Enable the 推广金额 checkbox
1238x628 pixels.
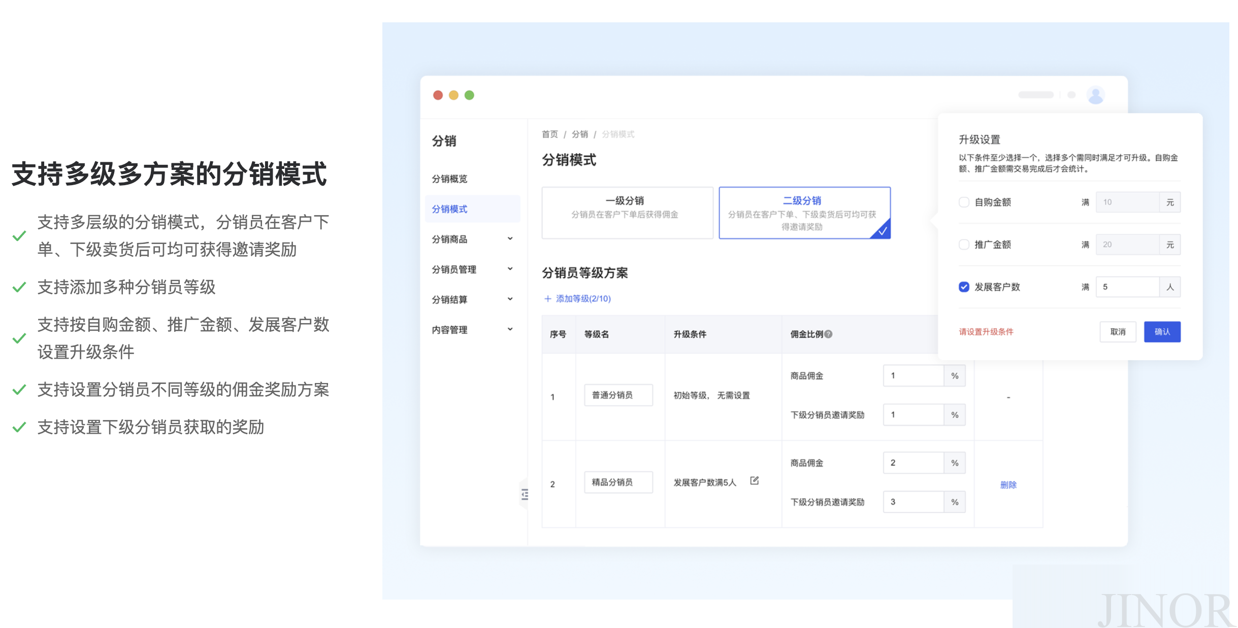click(963, 245)
